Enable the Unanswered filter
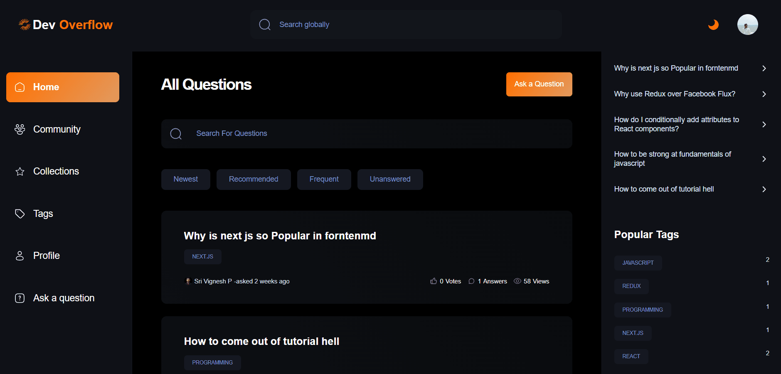The width and height of the screenshot is (781, 374). pos(390,179)
